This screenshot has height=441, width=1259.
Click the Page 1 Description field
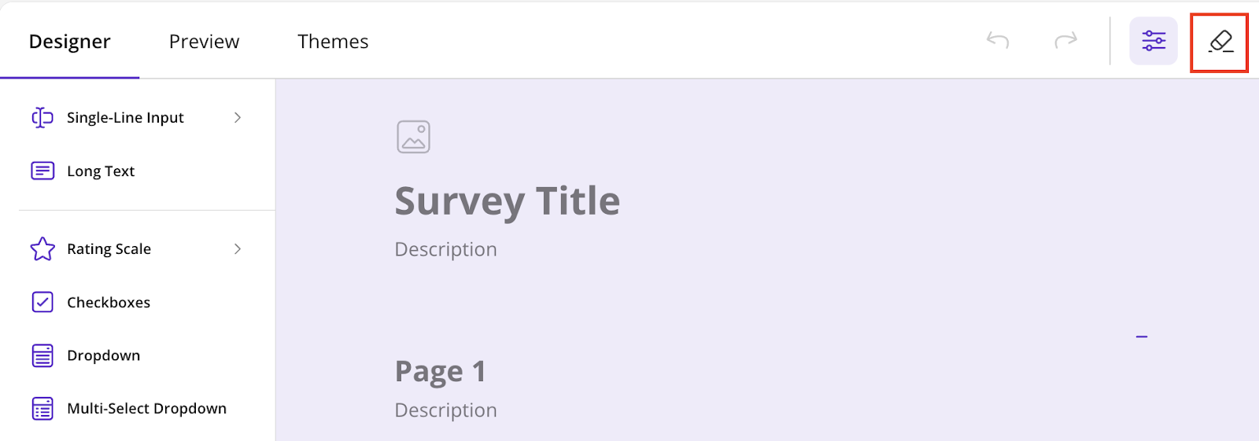(x=446, y=410)
